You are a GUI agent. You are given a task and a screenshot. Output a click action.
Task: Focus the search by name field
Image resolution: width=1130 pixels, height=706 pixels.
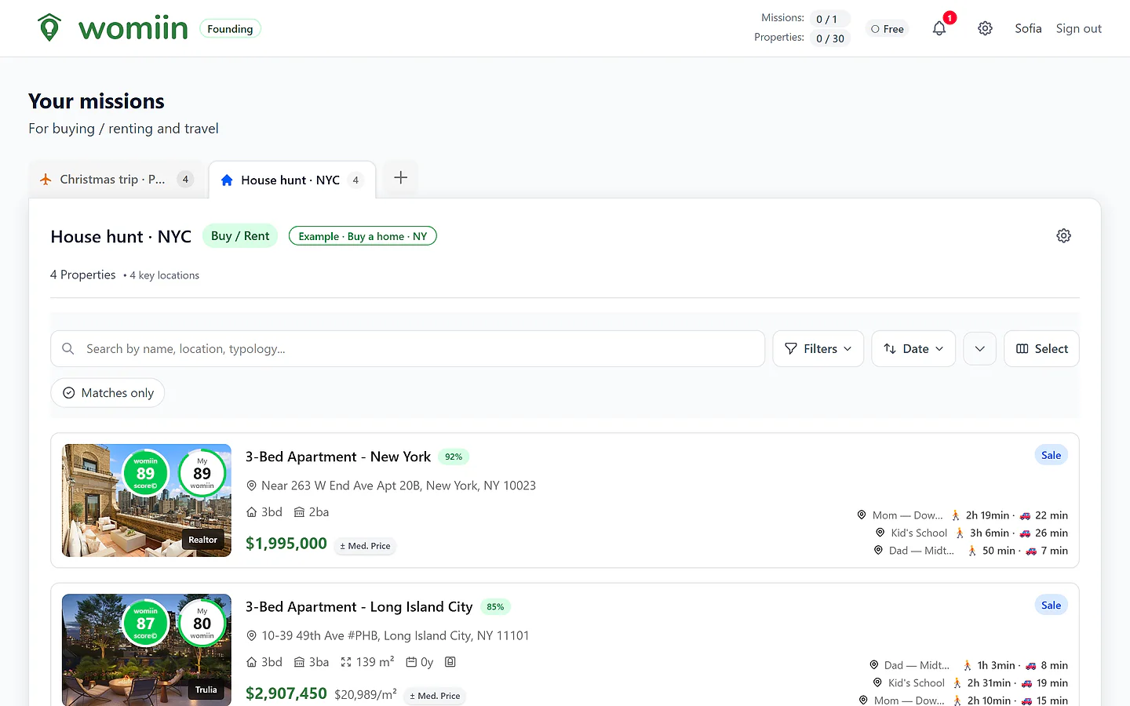tap(407, 348)
